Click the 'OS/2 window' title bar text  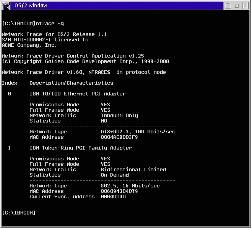[x=31, y=5]
